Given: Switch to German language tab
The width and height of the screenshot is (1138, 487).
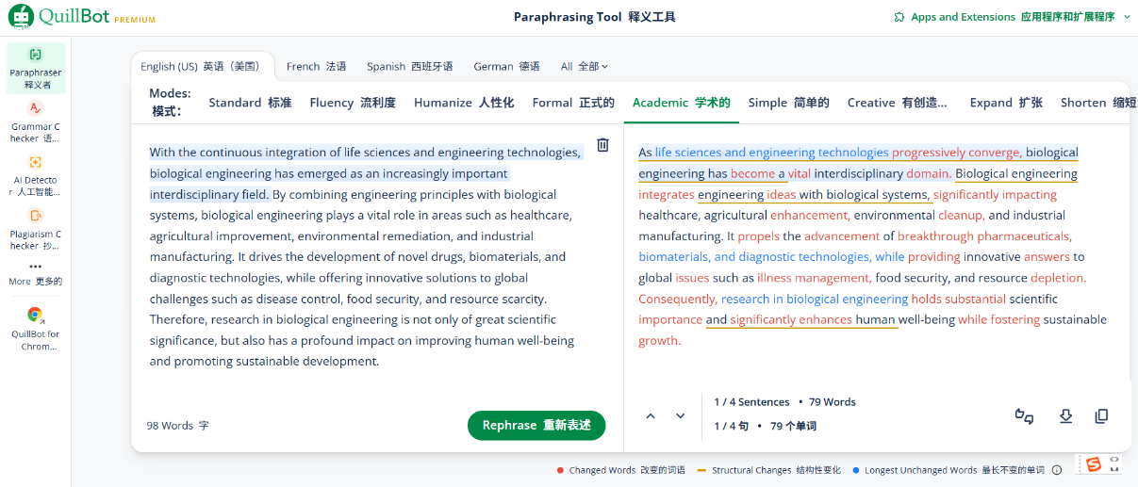Looking at the screenshot, I should click(x=506, y=67).
